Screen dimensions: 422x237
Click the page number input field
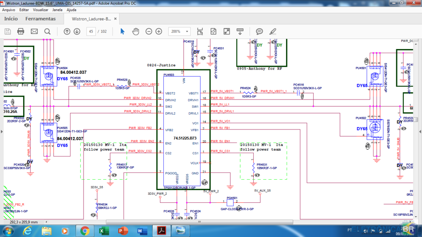point(91,32)
